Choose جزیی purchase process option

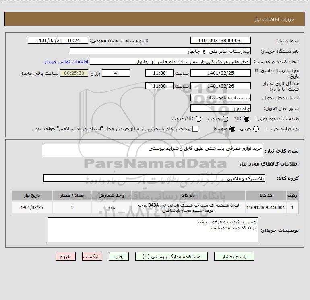[x=256, y=129]
